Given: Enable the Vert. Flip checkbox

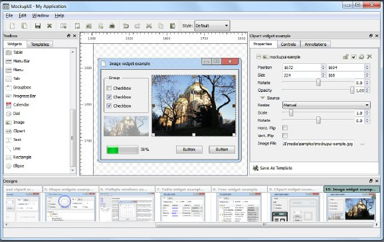Looking at the screenshot, I should point(285,136).
